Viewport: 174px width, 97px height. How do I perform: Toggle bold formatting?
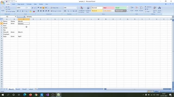click(x=18, y=11)
